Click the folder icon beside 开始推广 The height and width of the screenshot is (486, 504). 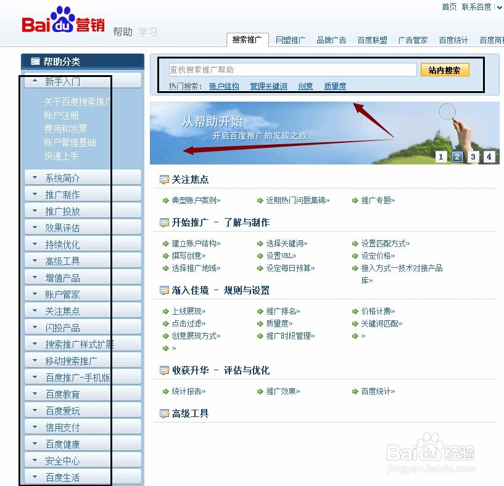pyautogui.click(x=163, y=222)
